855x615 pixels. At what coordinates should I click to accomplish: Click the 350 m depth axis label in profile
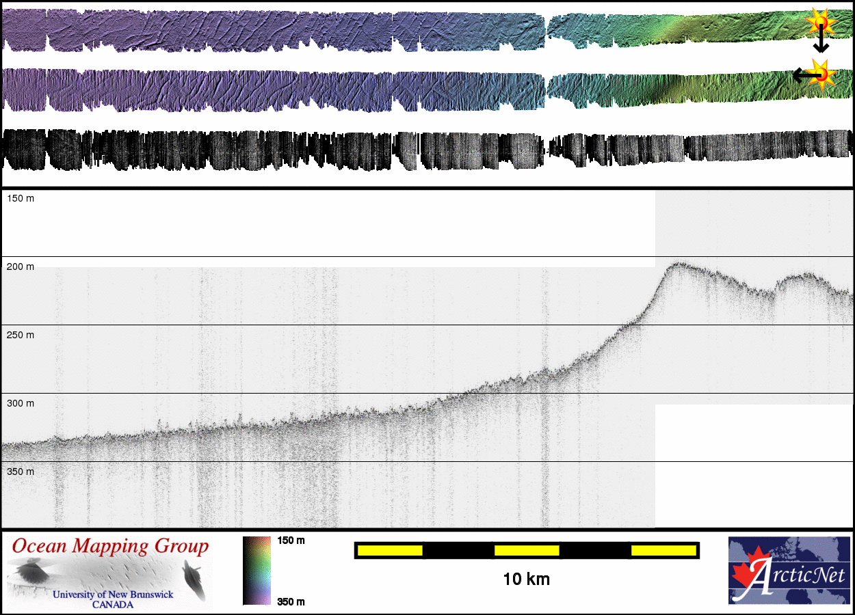(x=21, y=471)
